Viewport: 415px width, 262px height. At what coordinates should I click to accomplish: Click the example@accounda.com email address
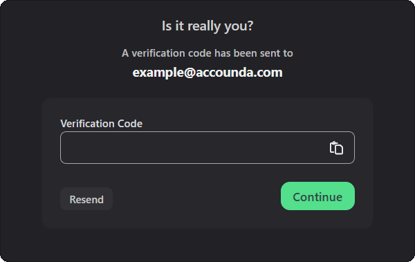(207, 73)
